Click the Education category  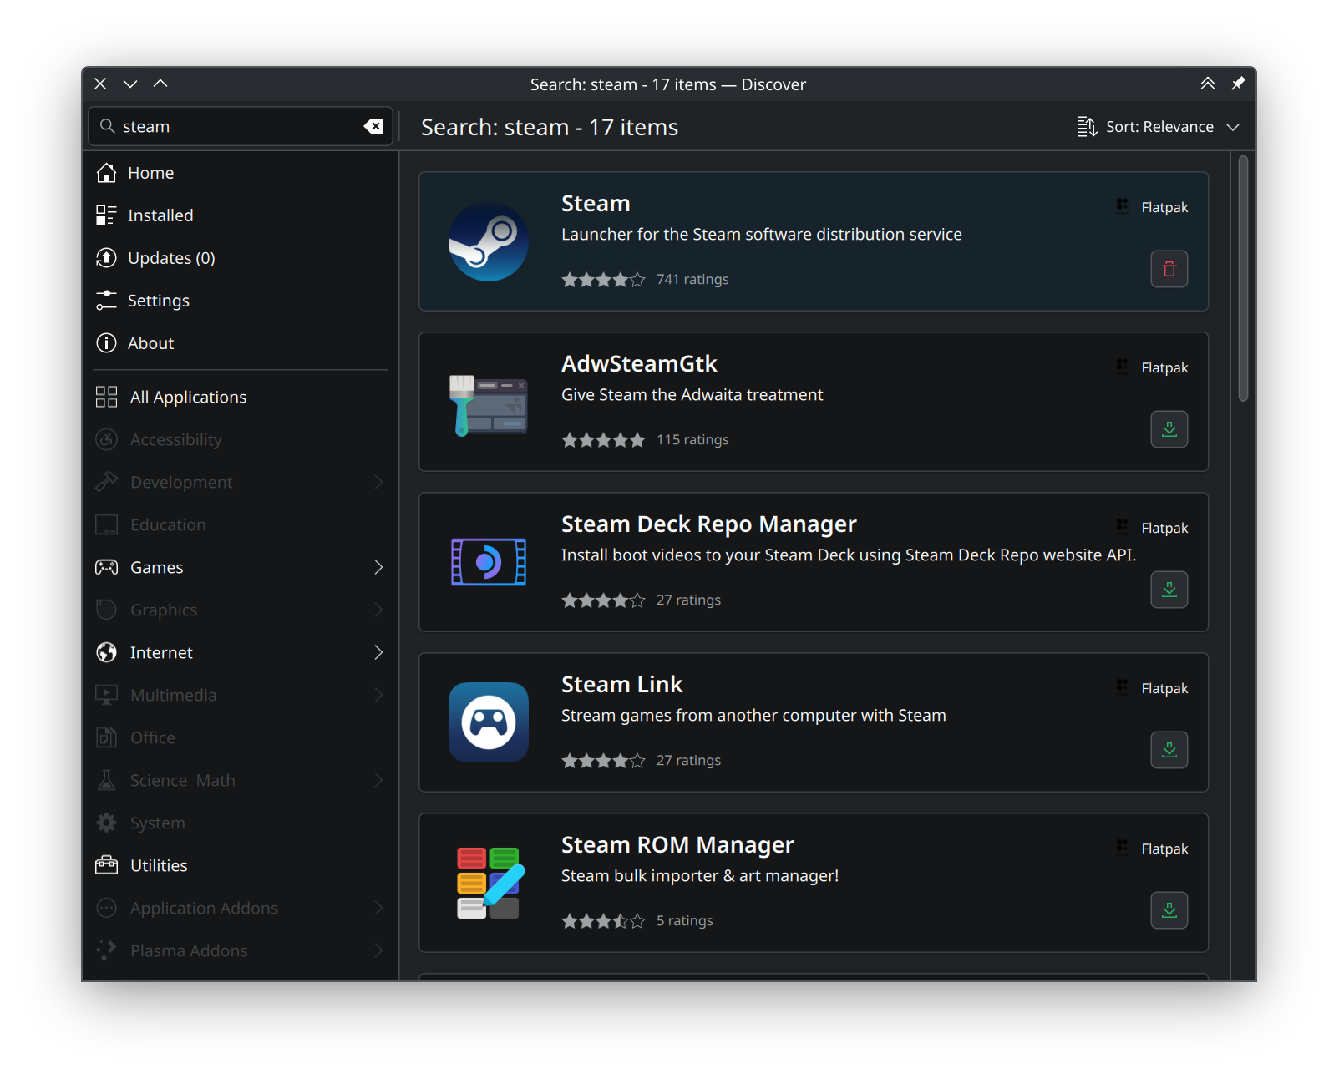click(241, 524)
